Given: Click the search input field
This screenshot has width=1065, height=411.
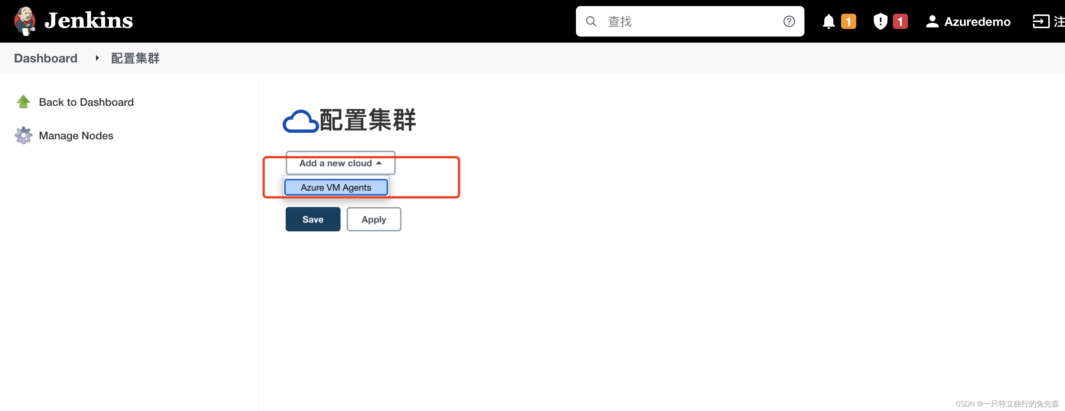Looking at the screenshot, I should (688, 21).
